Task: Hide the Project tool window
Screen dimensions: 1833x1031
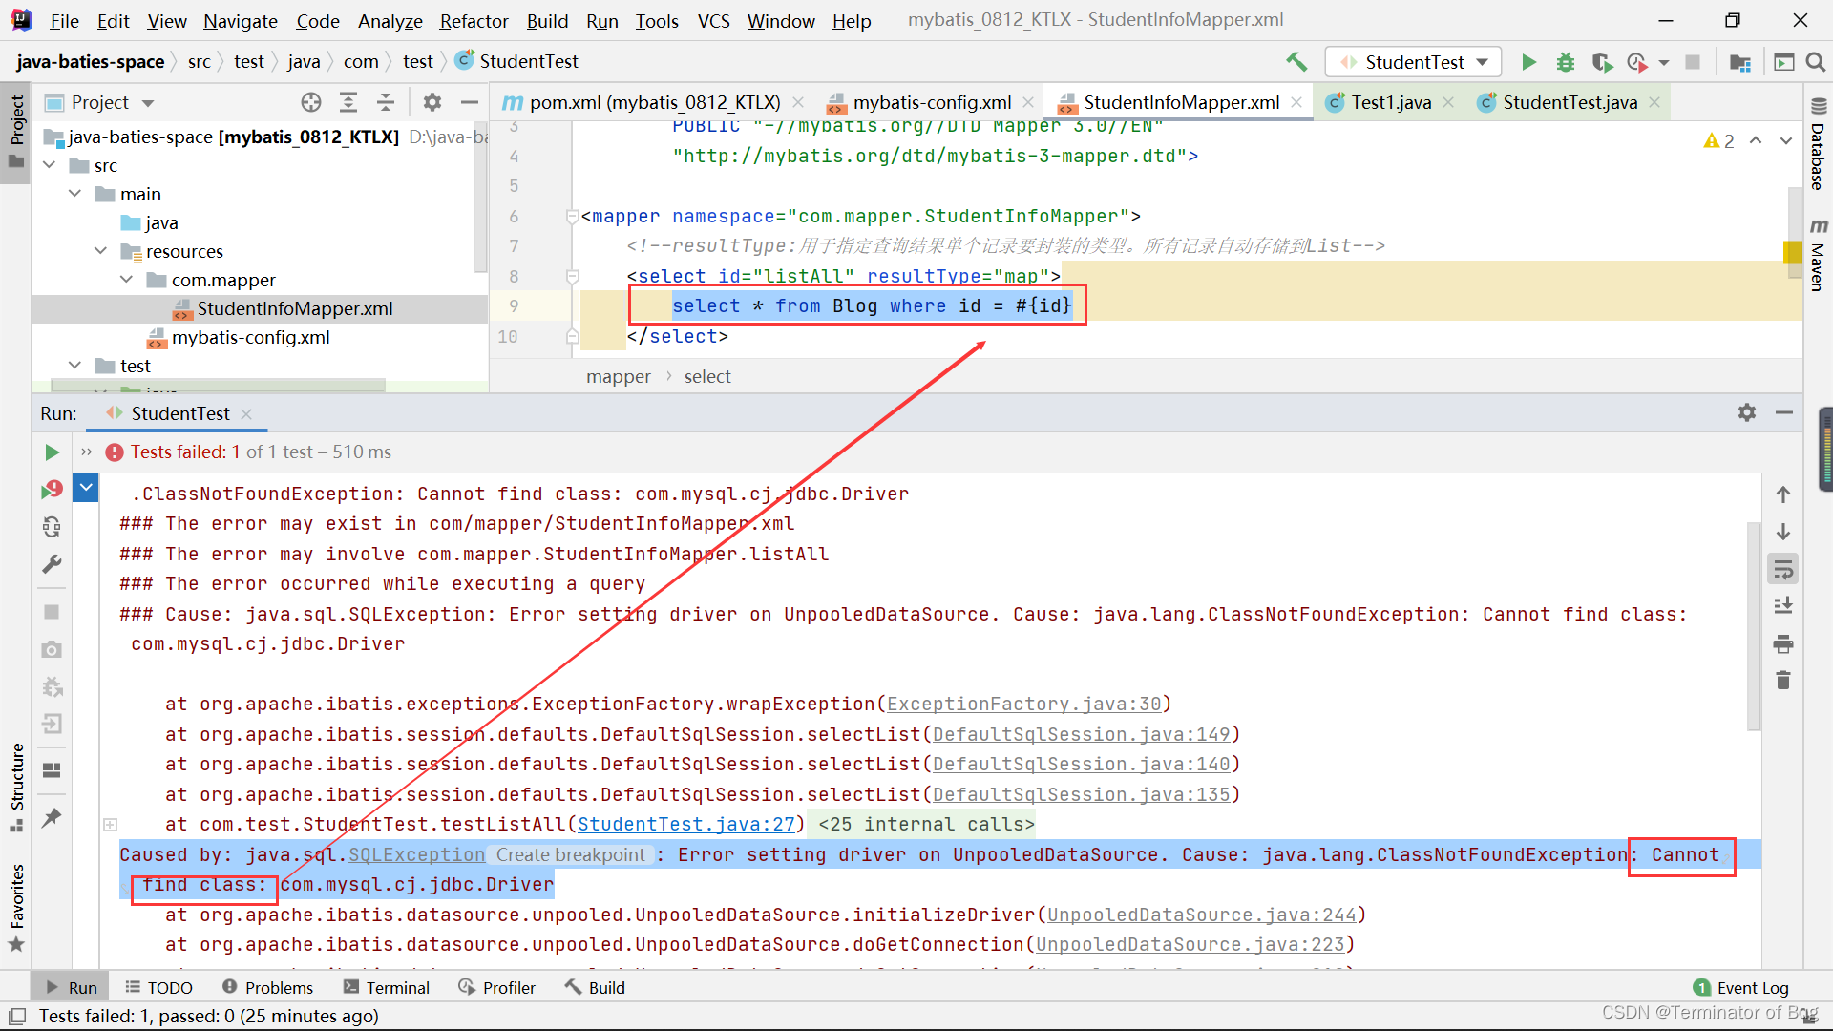Action: pos(470,102)
